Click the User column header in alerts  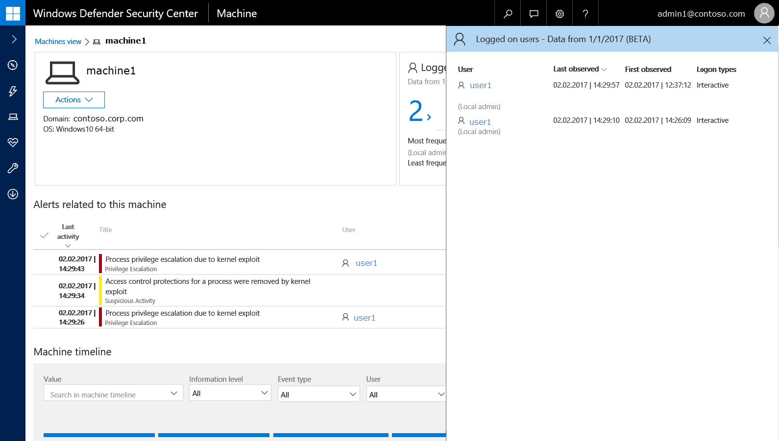click(x=349, y=230)
